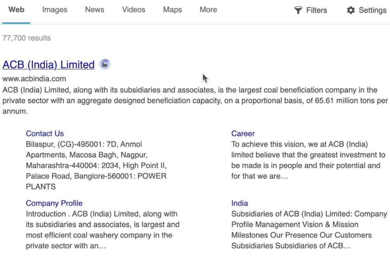This screenshot has width=390, height=267.
Task: Click the Career description starting "To achieve this vision"
Action: click(308, 160)
